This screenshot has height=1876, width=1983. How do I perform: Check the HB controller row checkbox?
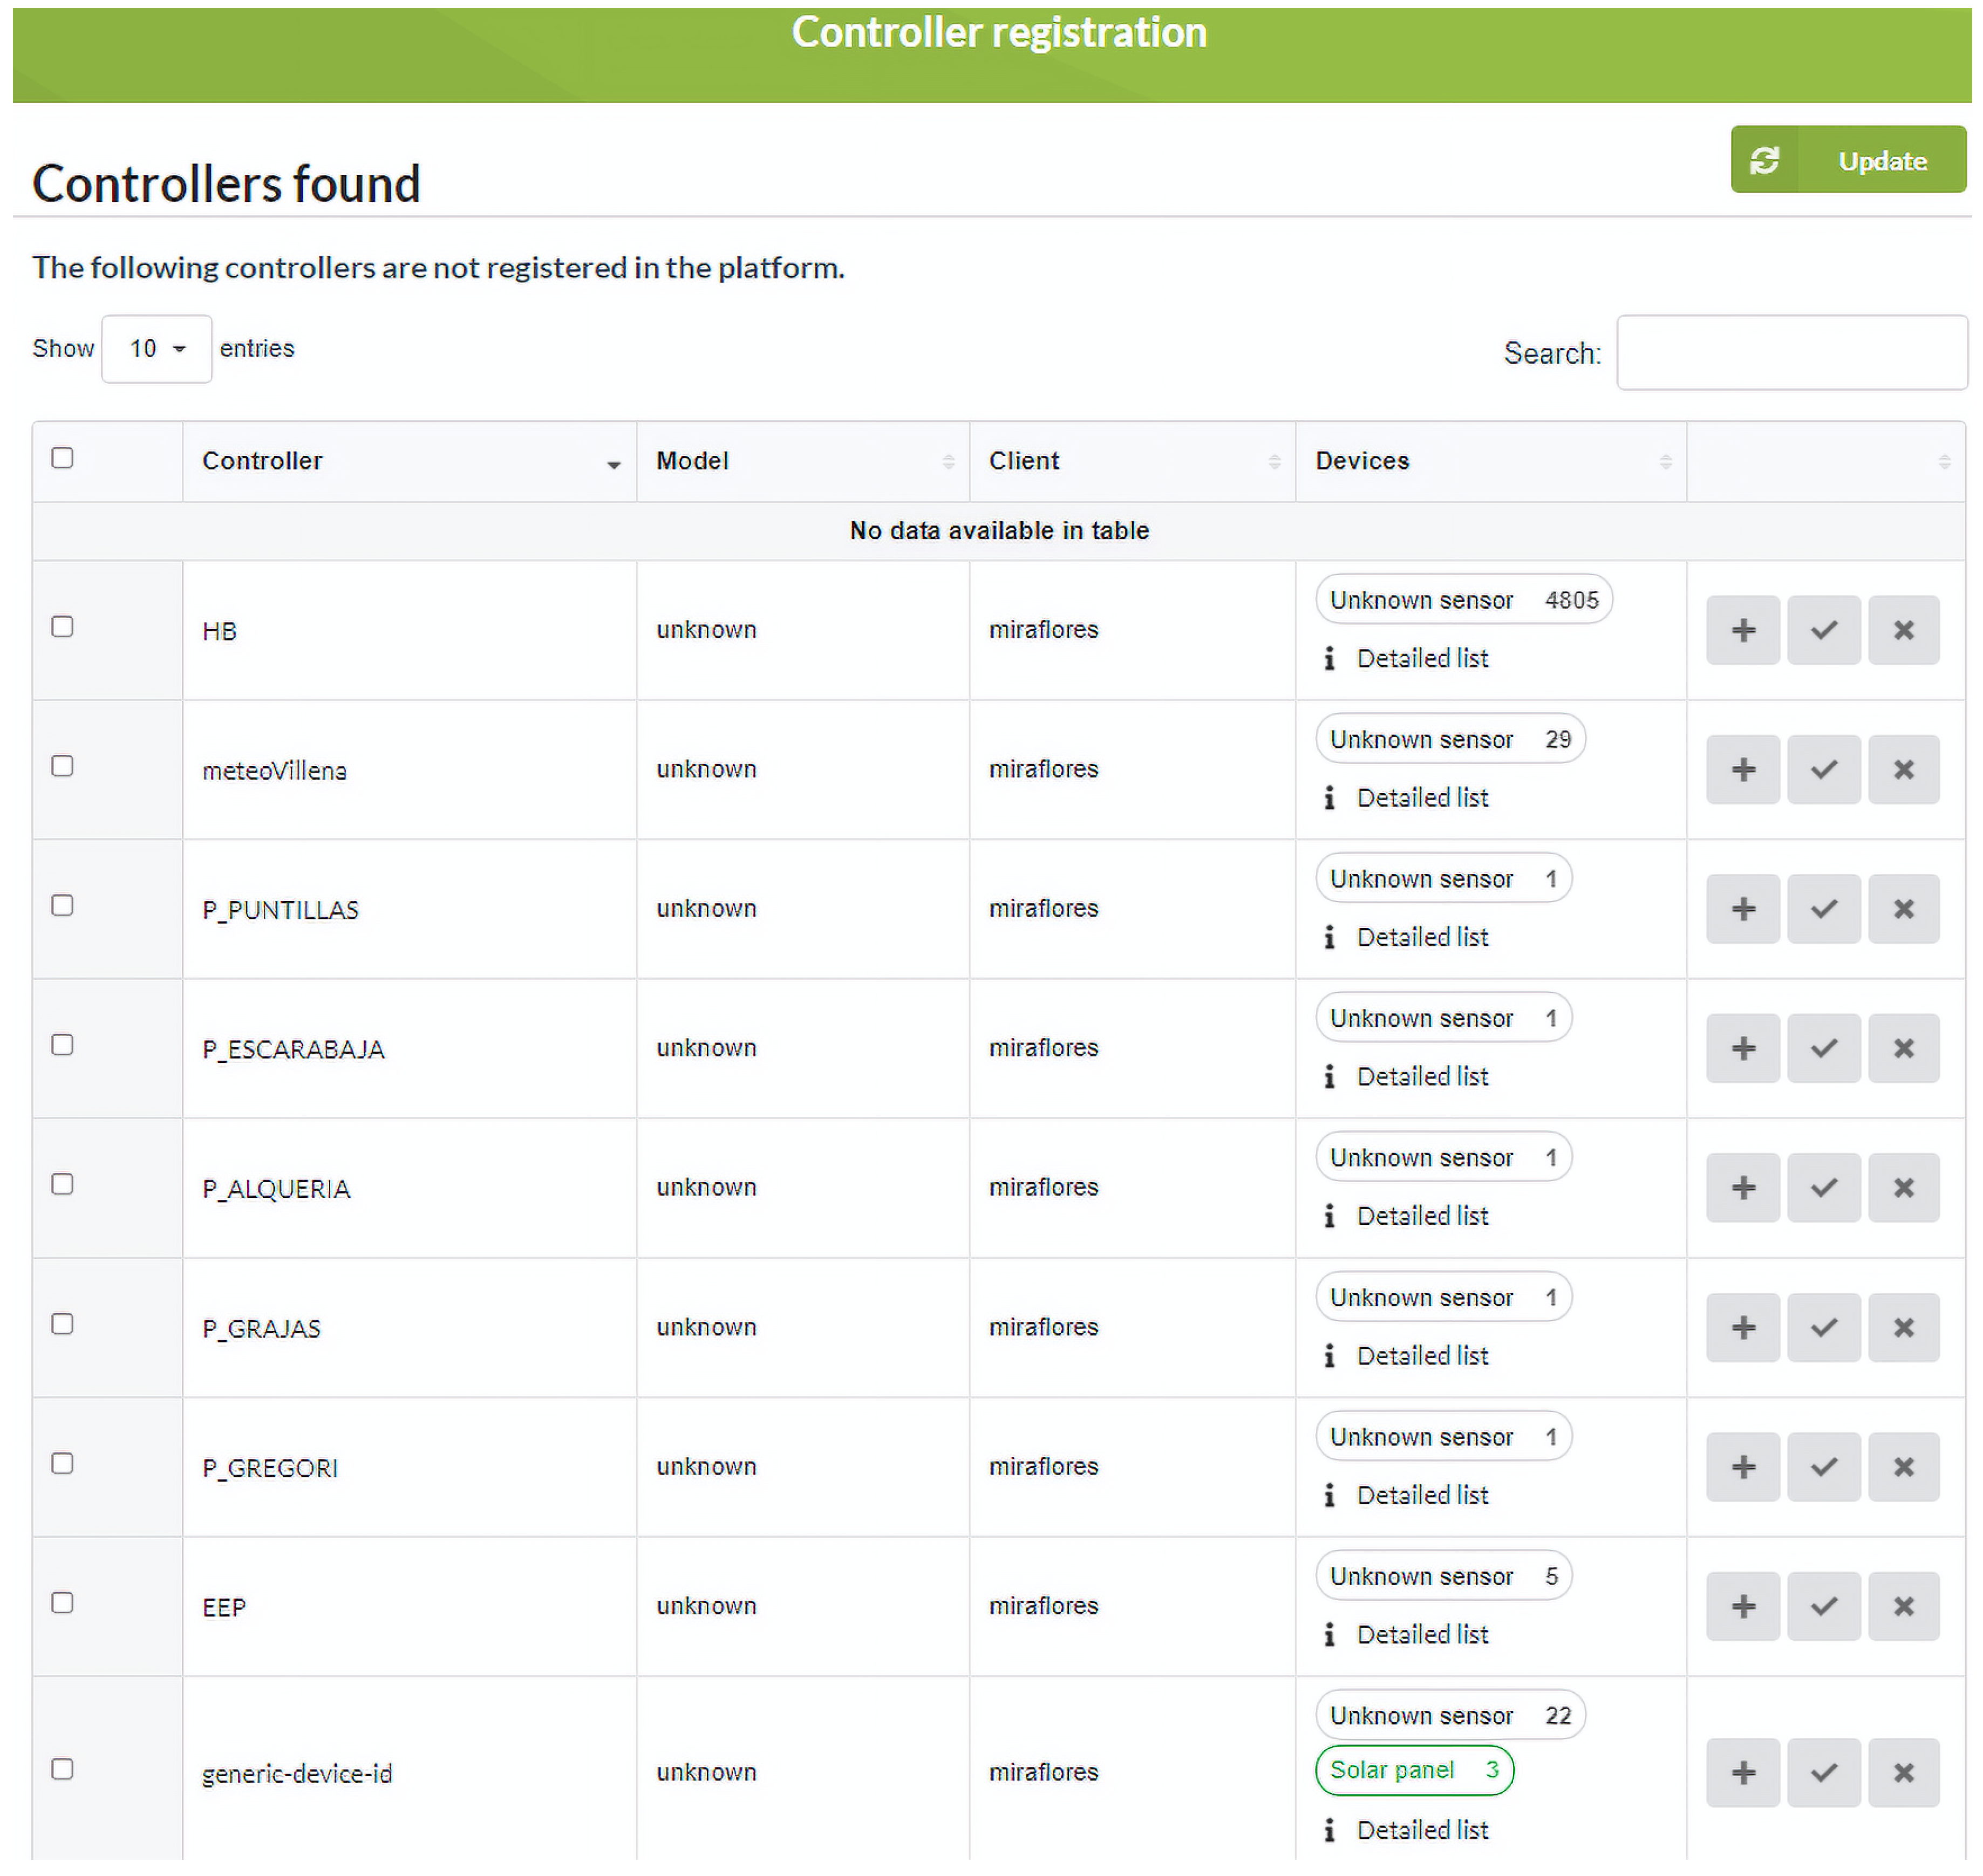tap(62, 627)
